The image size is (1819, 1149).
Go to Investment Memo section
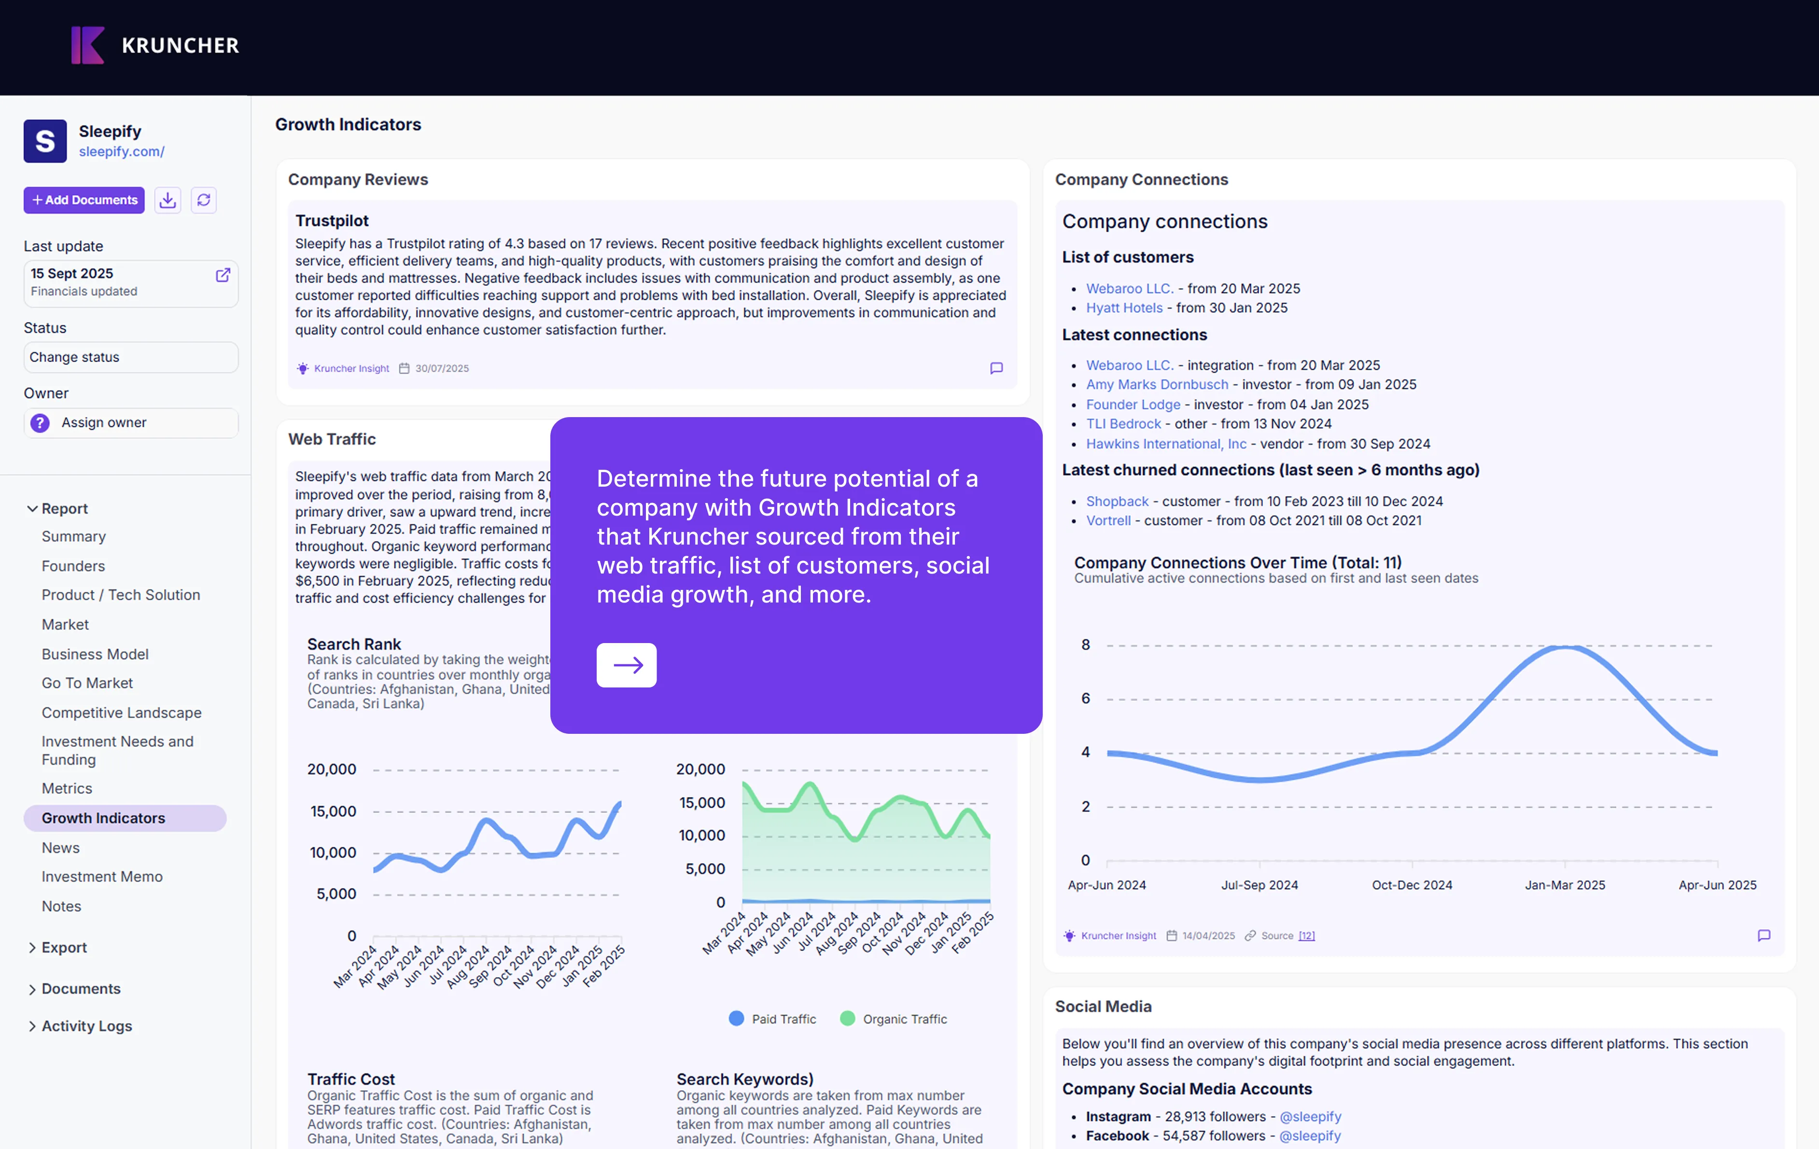tap(102, 876)
